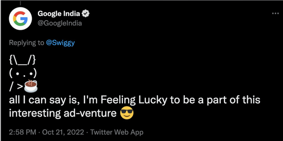283x141 pixels.
Task: Visit the Google India display name
Action: (59, 14)
